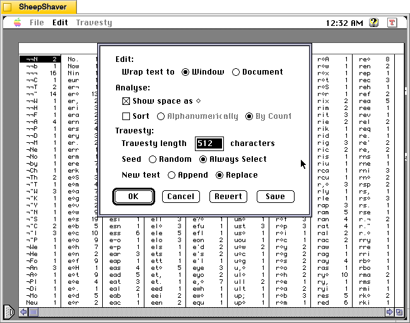Select the 'rec' row in background list
Viewport: 410px width, 323px height.
tap(373, 80)
